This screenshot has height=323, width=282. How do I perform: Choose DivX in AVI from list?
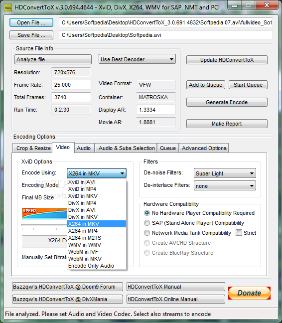click(x=97, y=210)
